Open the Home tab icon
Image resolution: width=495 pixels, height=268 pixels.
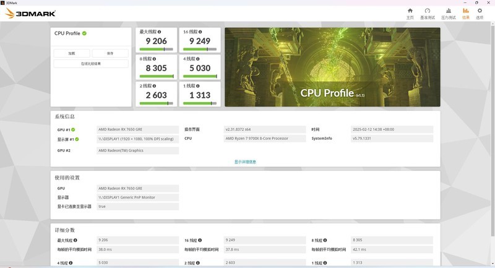(410, 11)
